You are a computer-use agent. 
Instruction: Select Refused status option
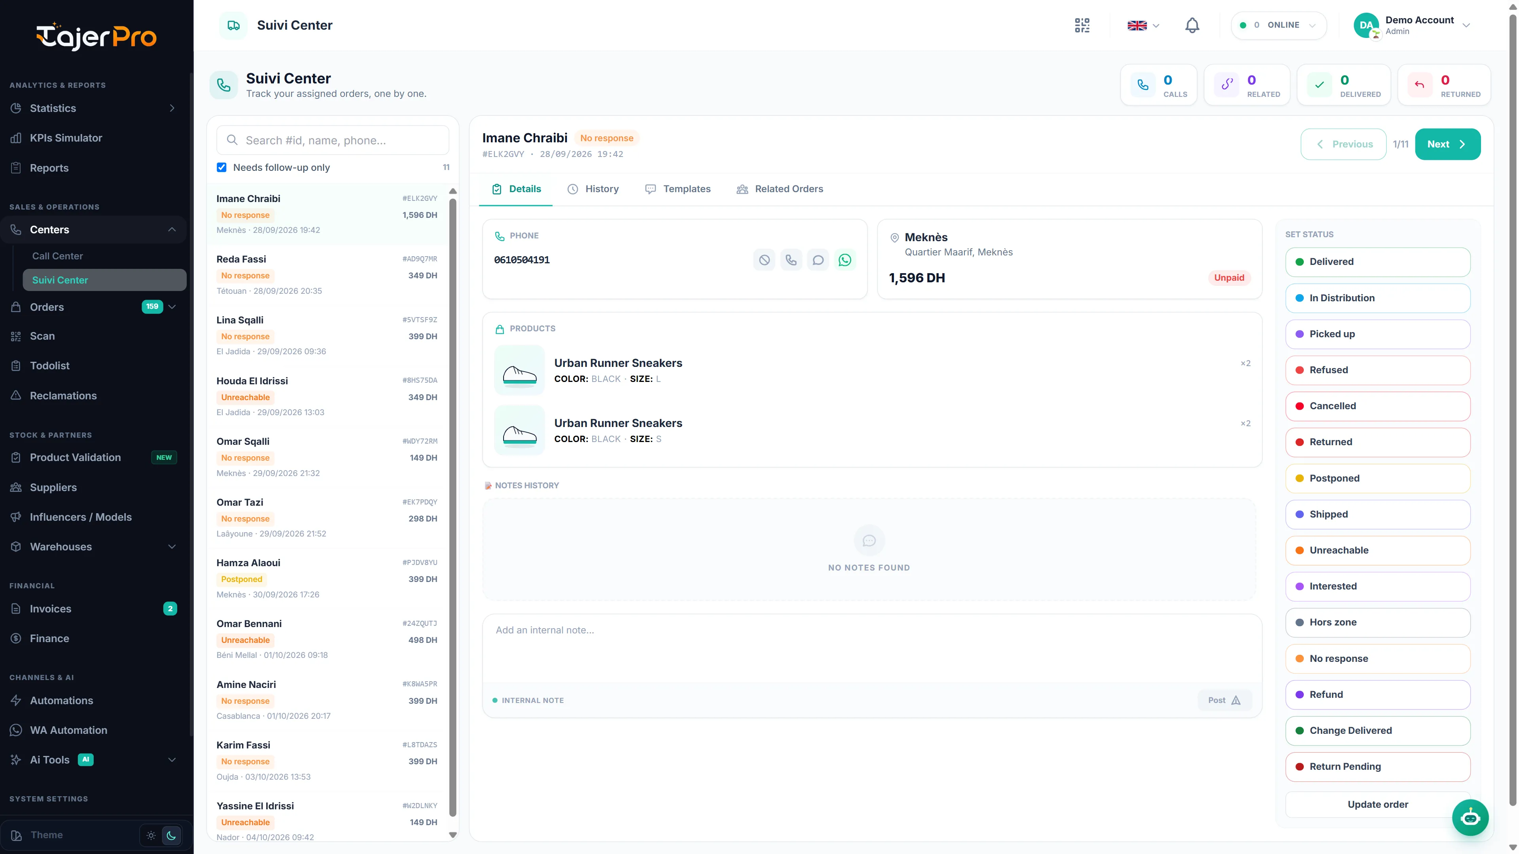click(1377, 370)
